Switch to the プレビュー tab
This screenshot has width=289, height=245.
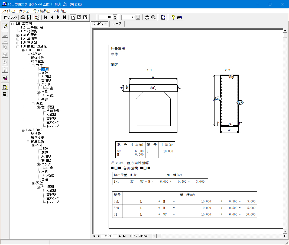pyautogui.click(x=99, y=24)
